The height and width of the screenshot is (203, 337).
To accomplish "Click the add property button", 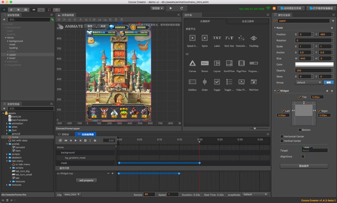I will point(86,180).
